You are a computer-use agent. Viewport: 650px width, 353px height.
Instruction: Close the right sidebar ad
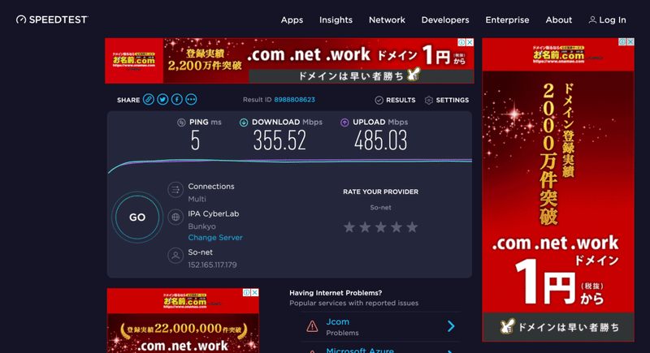[x=630, y=42]
